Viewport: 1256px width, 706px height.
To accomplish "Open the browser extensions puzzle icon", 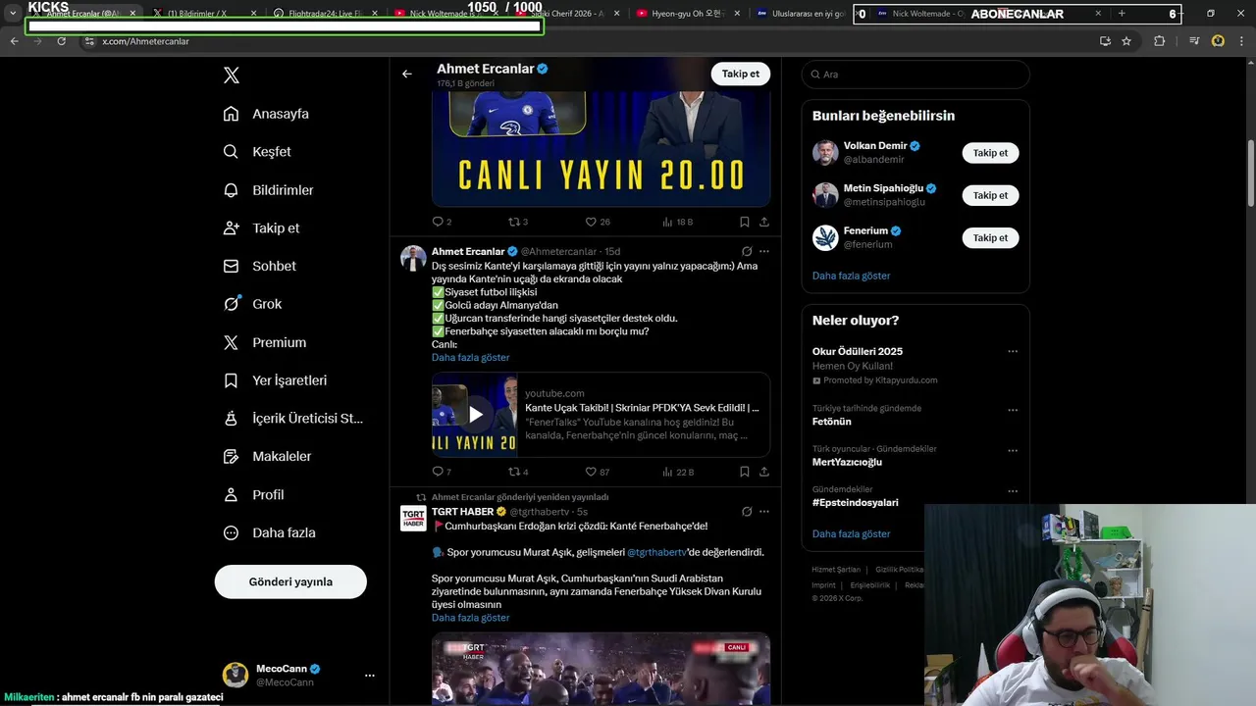I will [1159, 41].
